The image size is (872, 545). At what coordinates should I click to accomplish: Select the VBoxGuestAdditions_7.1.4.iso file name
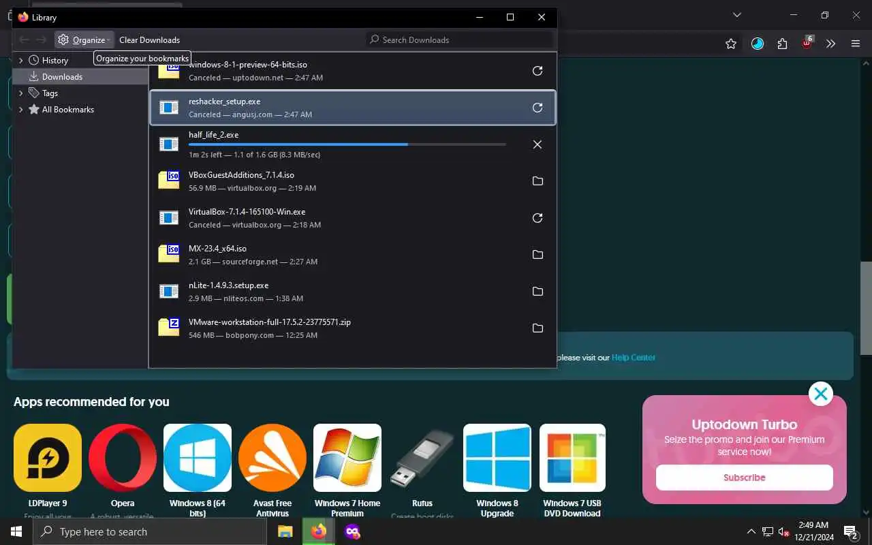[x=241, y=175]
